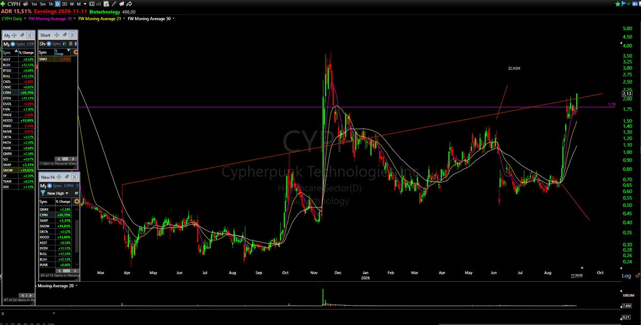Image resolution: width=641 pixels, height=325 pixels.
Task: Select XRX row in watchlist
Action: 18,187
